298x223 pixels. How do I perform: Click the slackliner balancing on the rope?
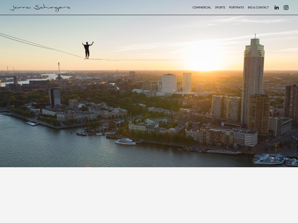click(87, 50)
